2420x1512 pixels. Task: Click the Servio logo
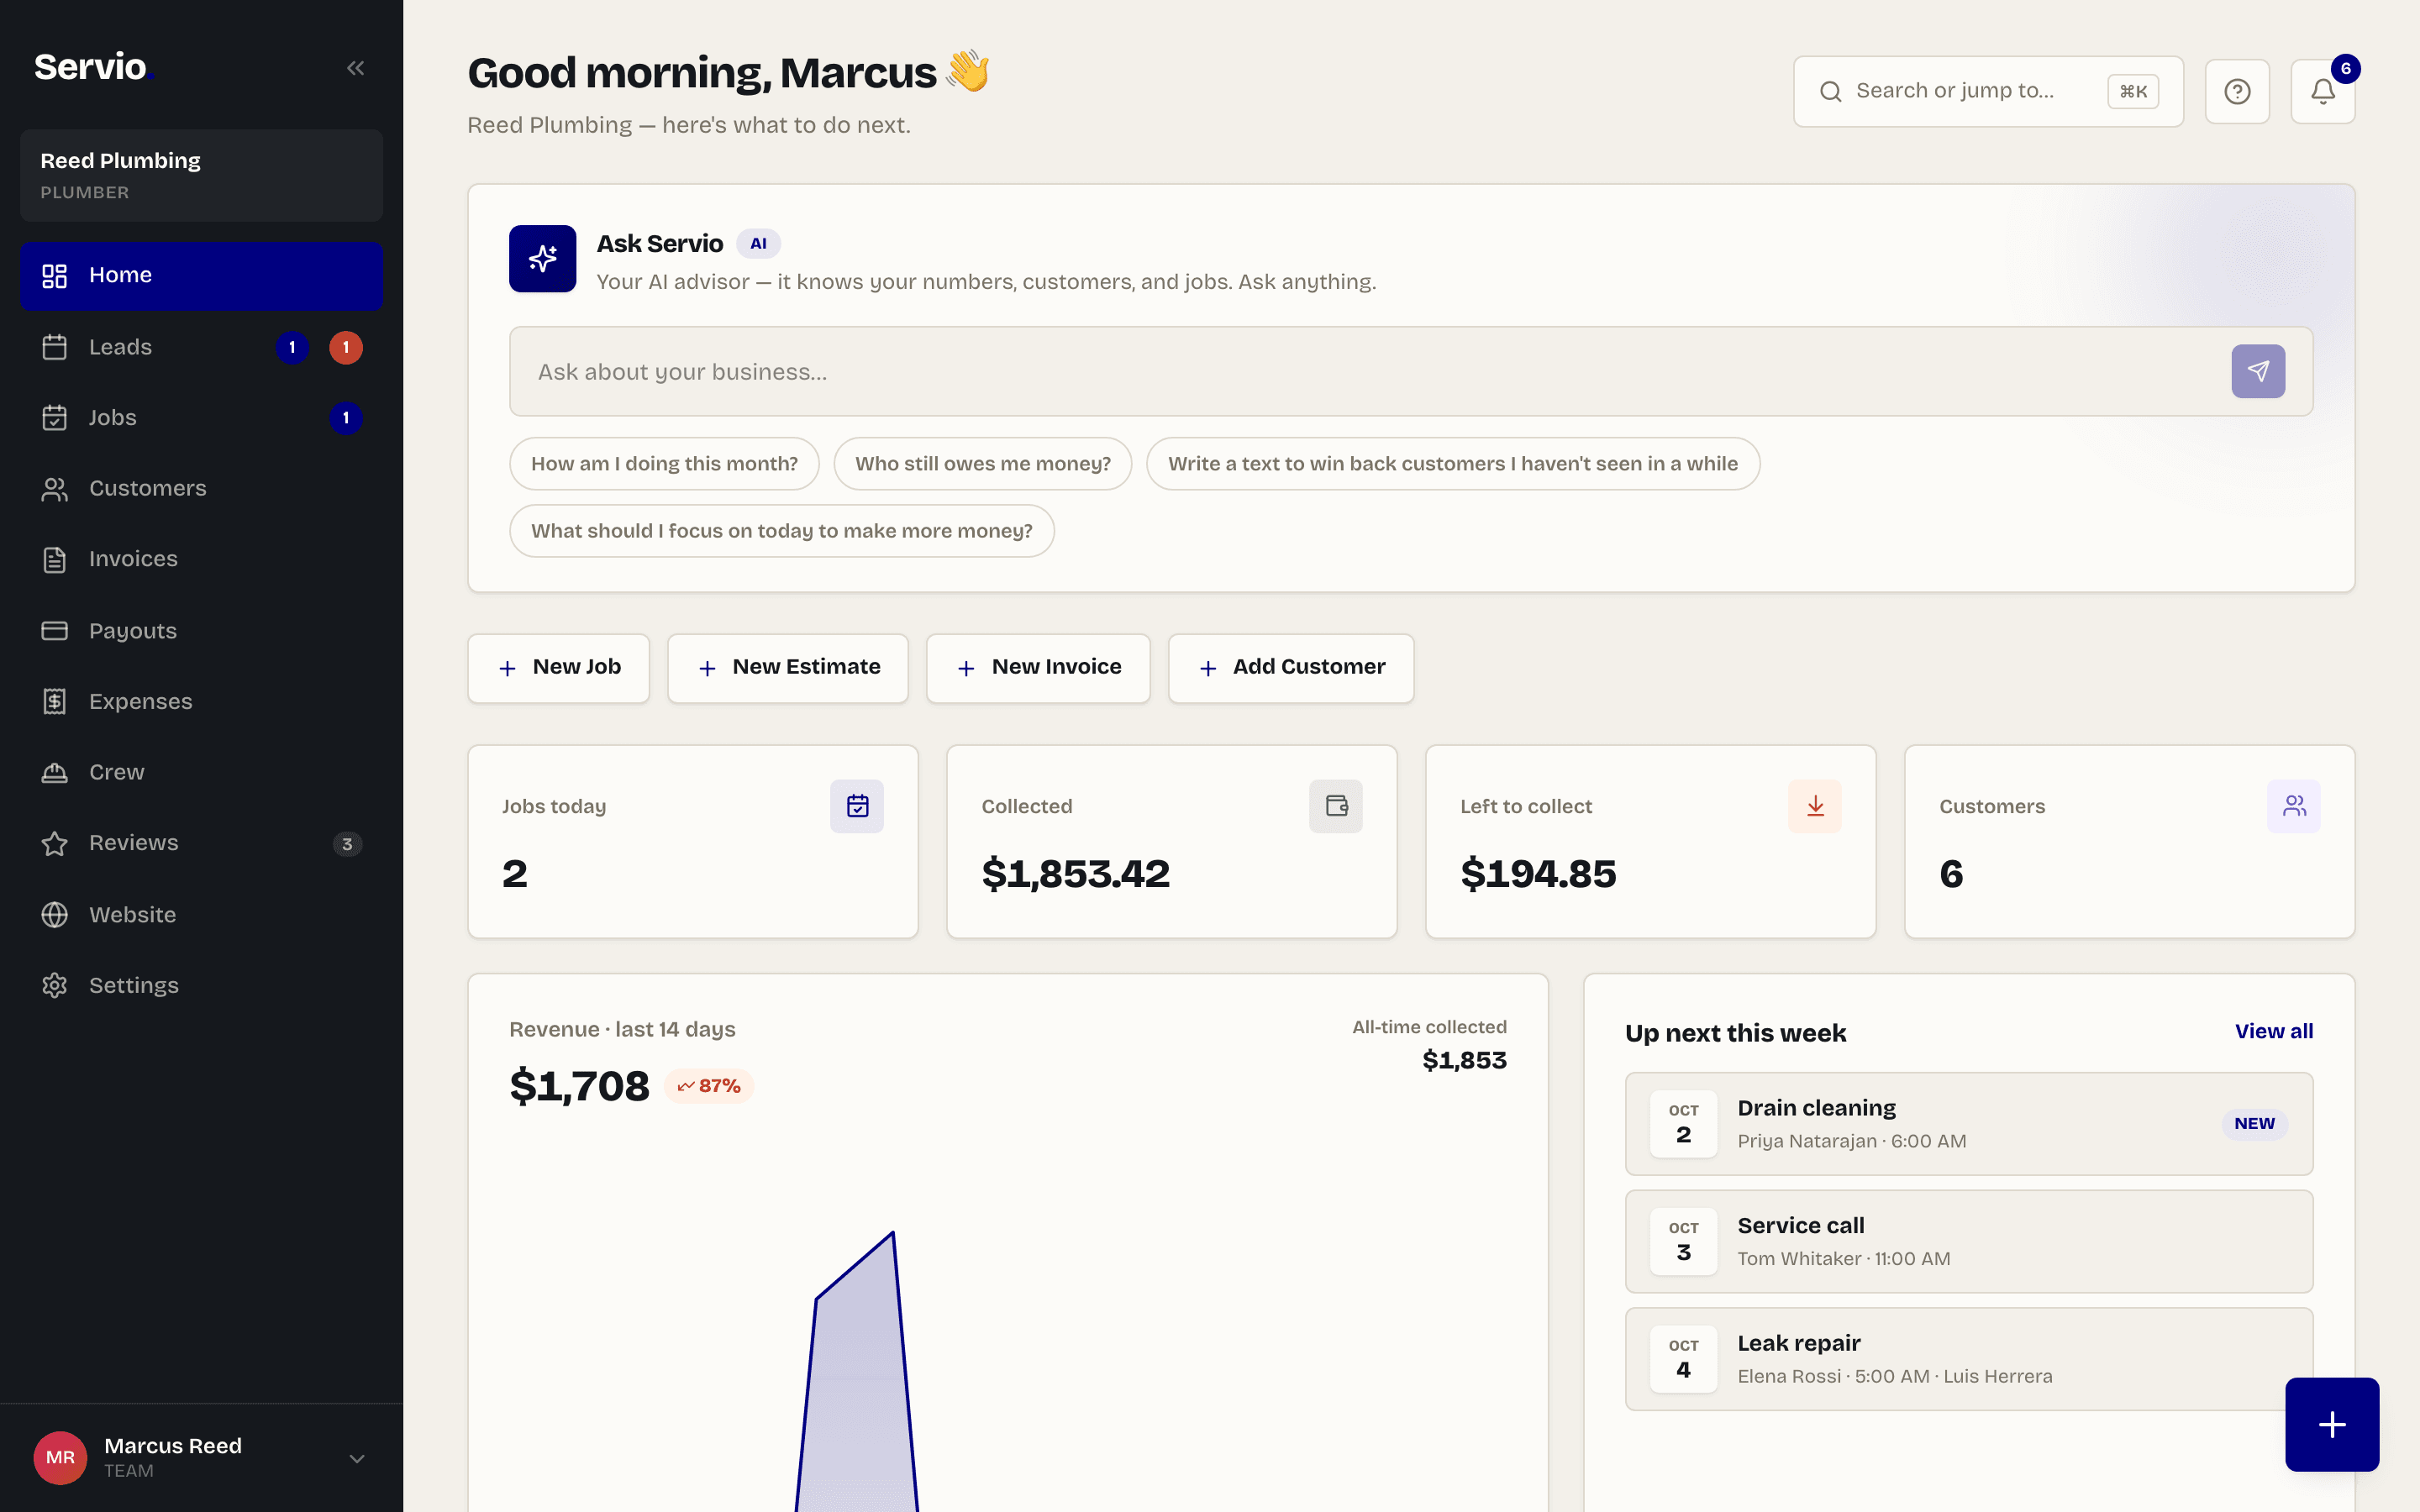93,67
